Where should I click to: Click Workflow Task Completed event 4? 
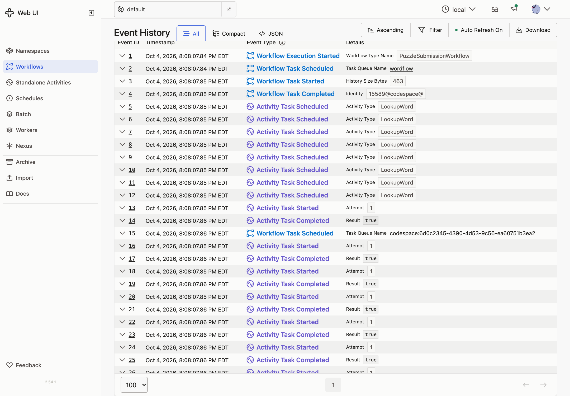[x=296, y=94]
